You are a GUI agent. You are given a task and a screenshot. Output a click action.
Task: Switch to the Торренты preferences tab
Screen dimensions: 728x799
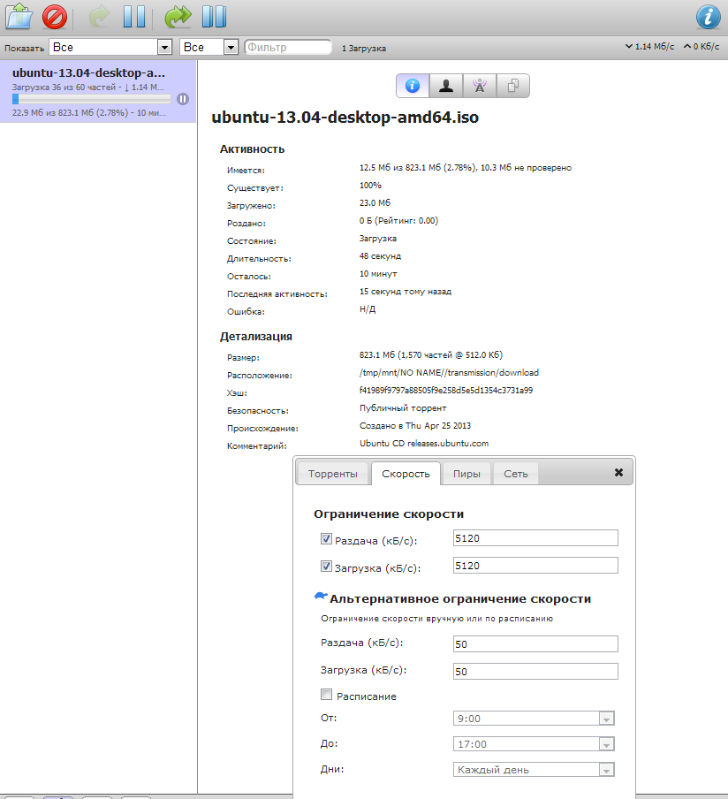click(333, 474)
